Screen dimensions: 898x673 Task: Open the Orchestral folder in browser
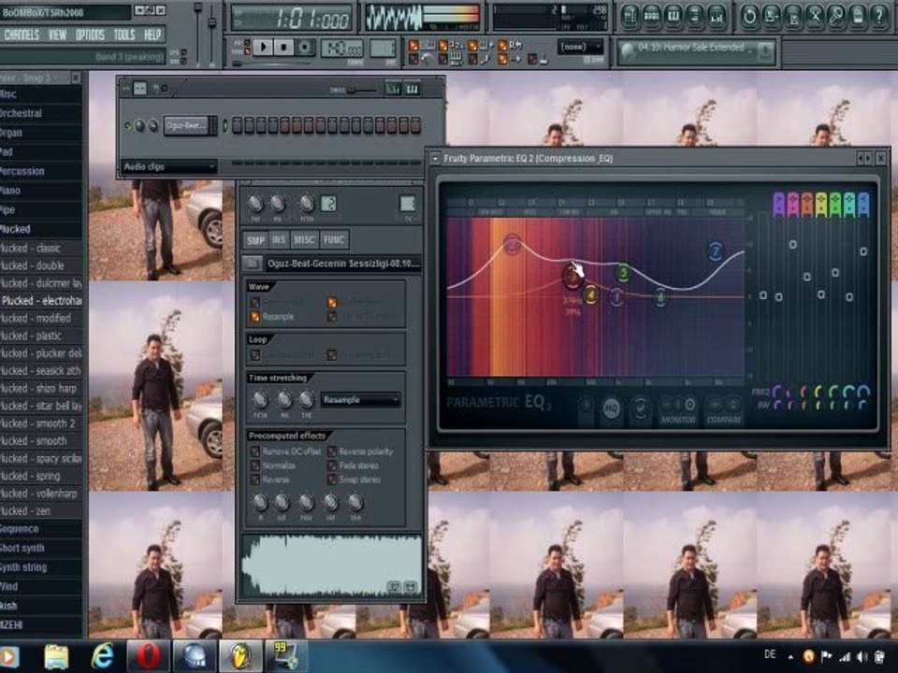click(41, 113)
